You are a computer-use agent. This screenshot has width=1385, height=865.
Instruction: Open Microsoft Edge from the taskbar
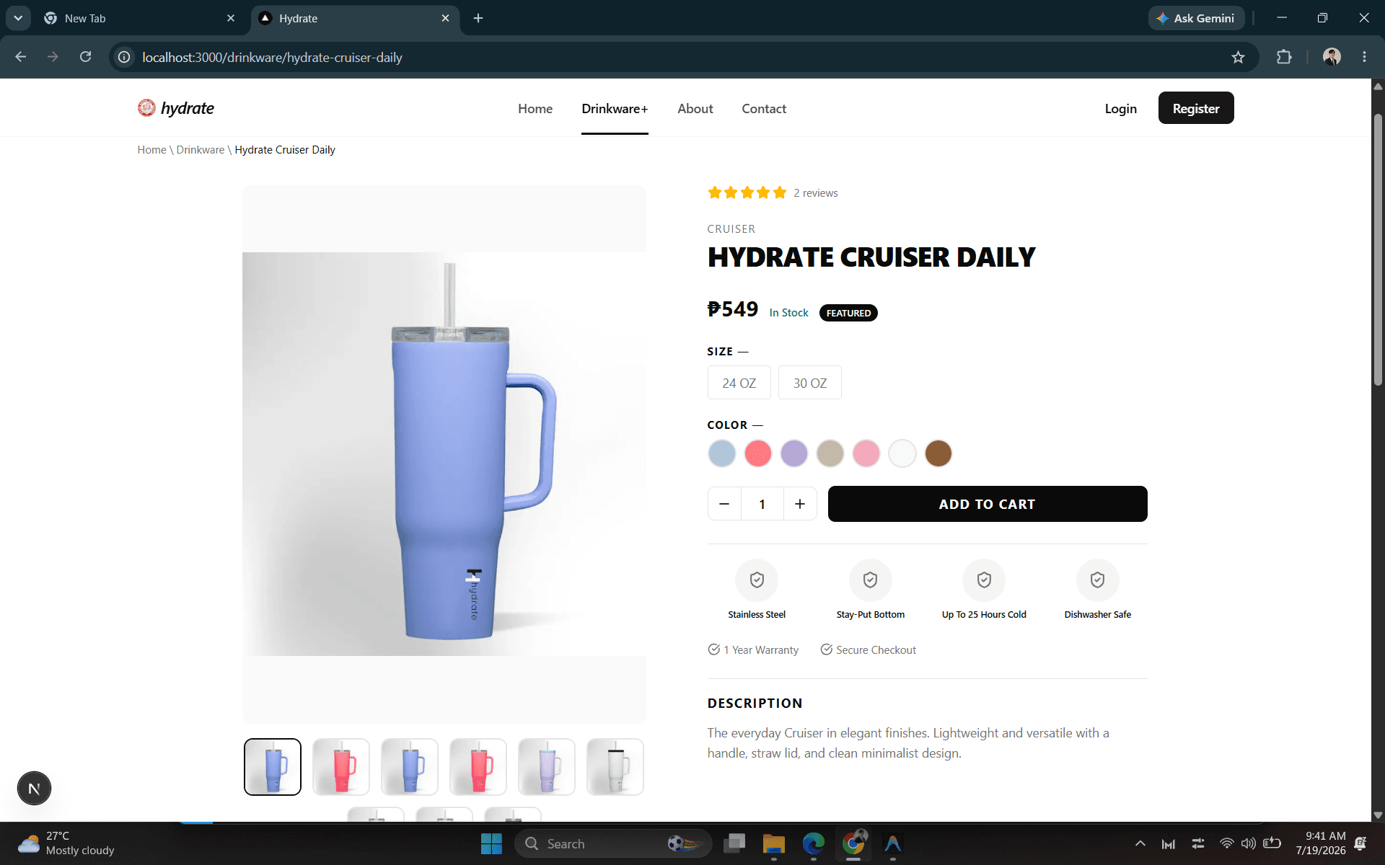[x=813, y=843]
